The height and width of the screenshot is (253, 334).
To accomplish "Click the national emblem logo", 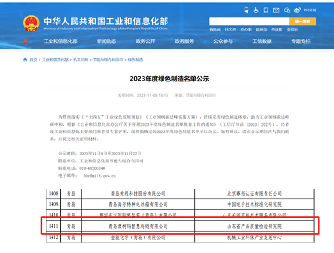I will tap(31, 24).
